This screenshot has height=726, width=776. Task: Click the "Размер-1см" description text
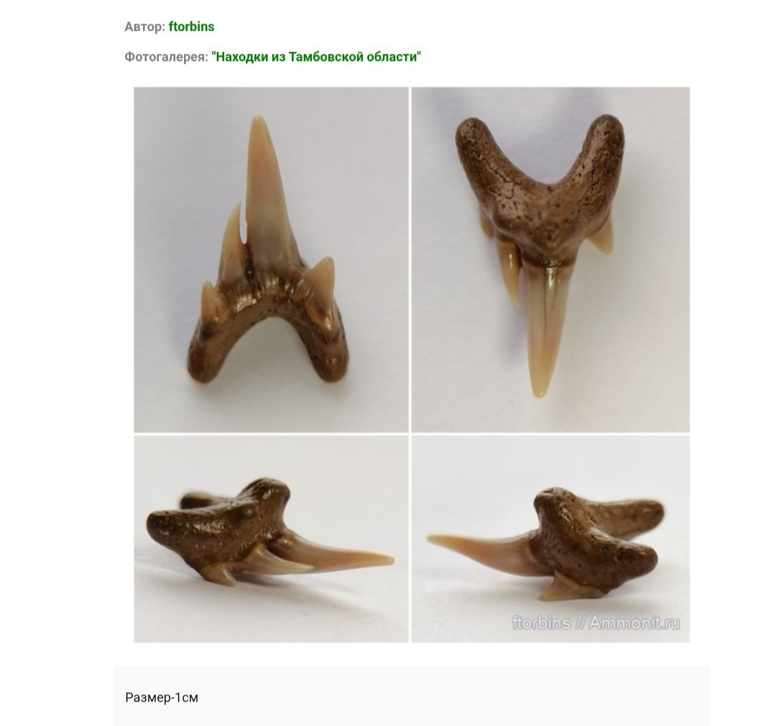coord(162,697)
